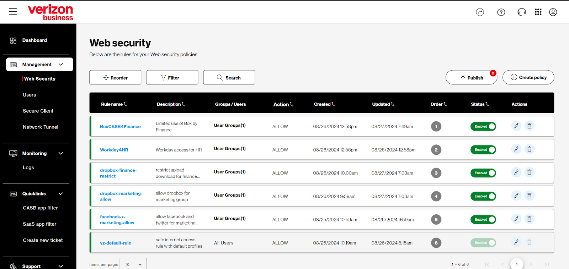Expand the Support section chevron
The width and height of the screenshot is (569, 269).
coord(61,266)
